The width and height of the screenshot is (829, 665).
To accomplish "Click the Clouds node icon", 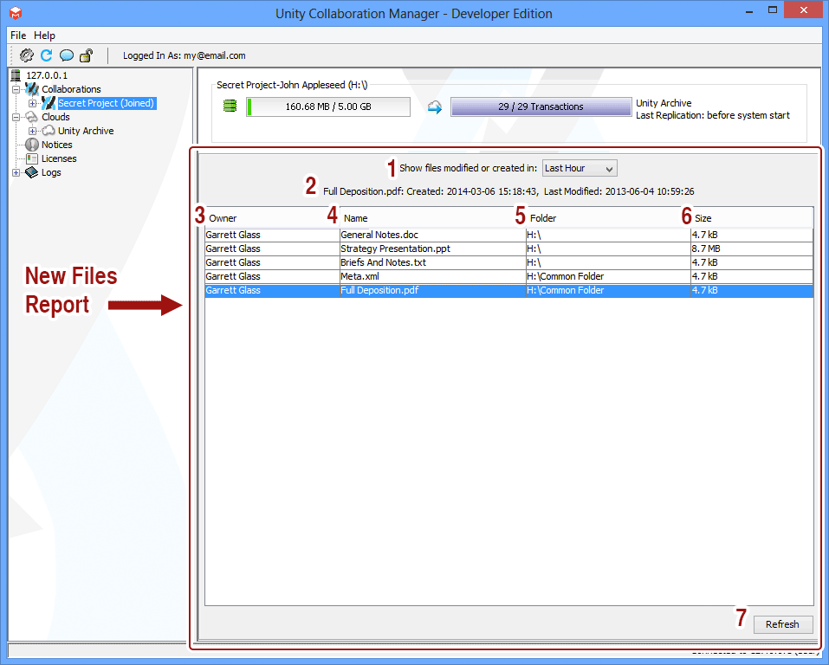I will click(x=32, y=117).
